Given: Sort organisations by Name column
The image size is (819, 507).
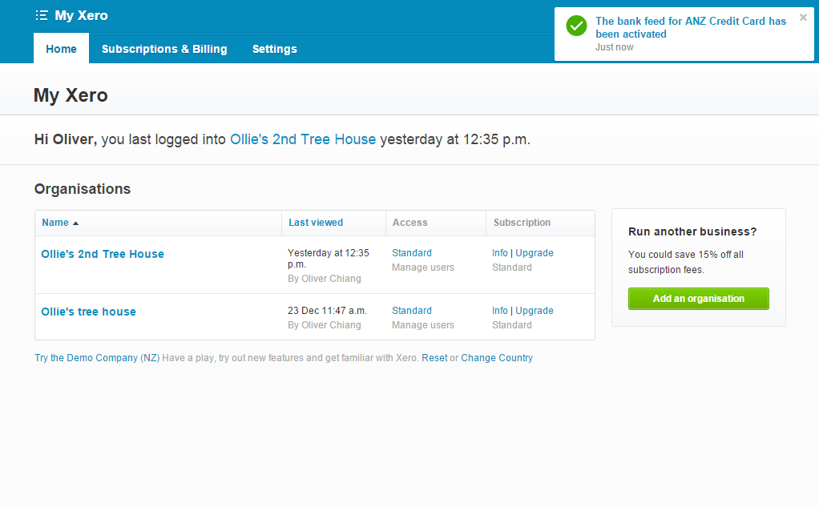Looking at the screenshot, I should (x=55, y=223).
